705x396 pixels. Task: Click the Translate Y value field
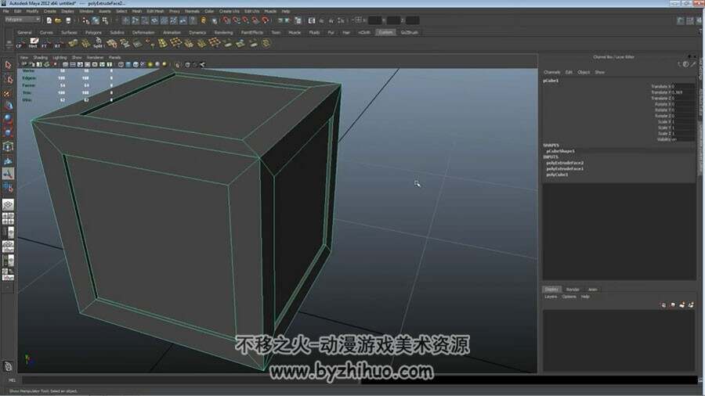683,92
